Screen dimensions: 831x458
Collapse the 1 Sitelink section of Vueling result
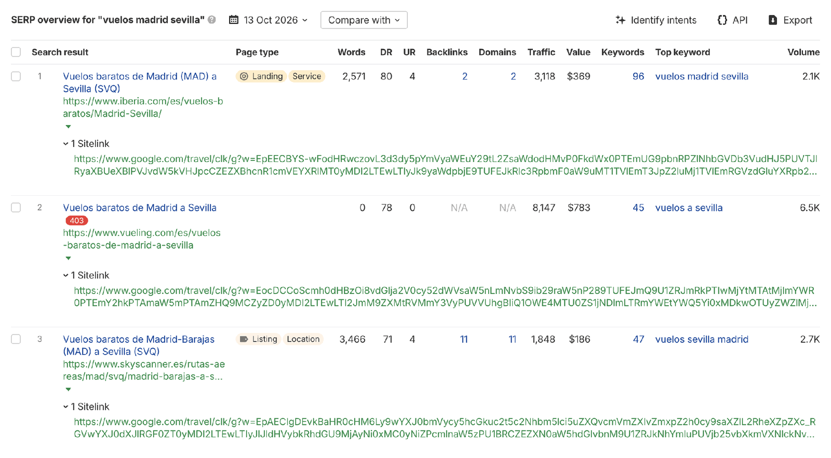[x=86, y=275]
